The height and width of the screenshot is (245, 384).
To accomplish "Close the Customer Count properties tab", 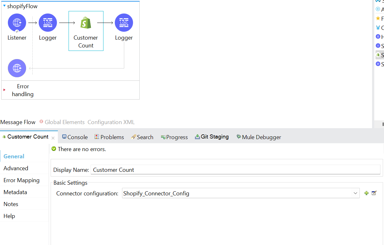I will (53, 138).
